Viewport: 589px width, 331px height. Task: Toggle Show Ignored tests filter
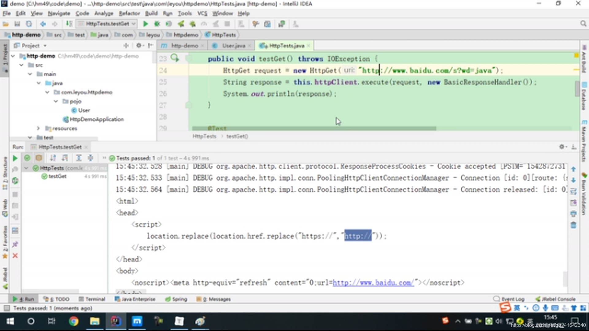(39, 158)
